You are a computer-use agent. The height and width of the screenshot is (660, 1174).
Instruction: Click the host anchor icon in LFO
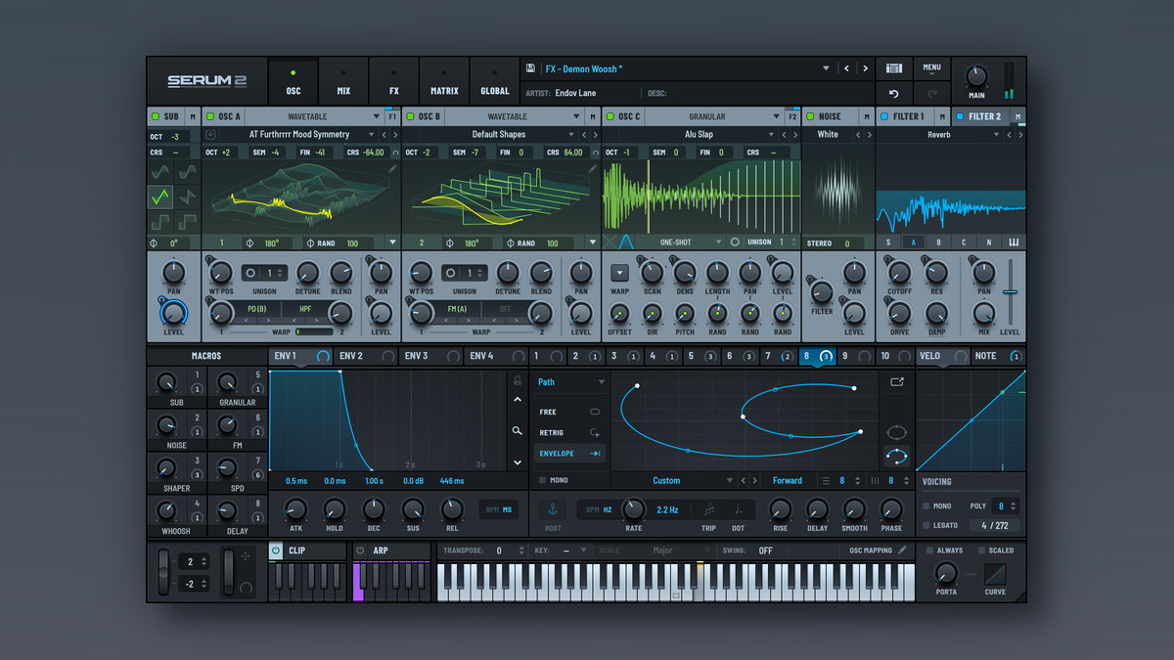(553, 508)
